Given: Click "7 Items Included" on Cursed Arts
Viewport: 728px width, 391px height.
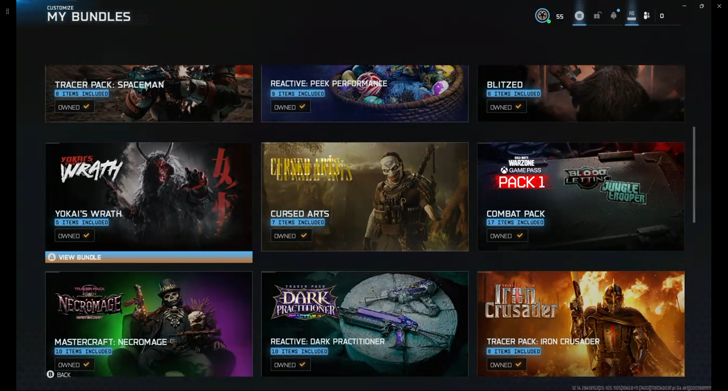Looking at the screenshot, I should [298, 222].
